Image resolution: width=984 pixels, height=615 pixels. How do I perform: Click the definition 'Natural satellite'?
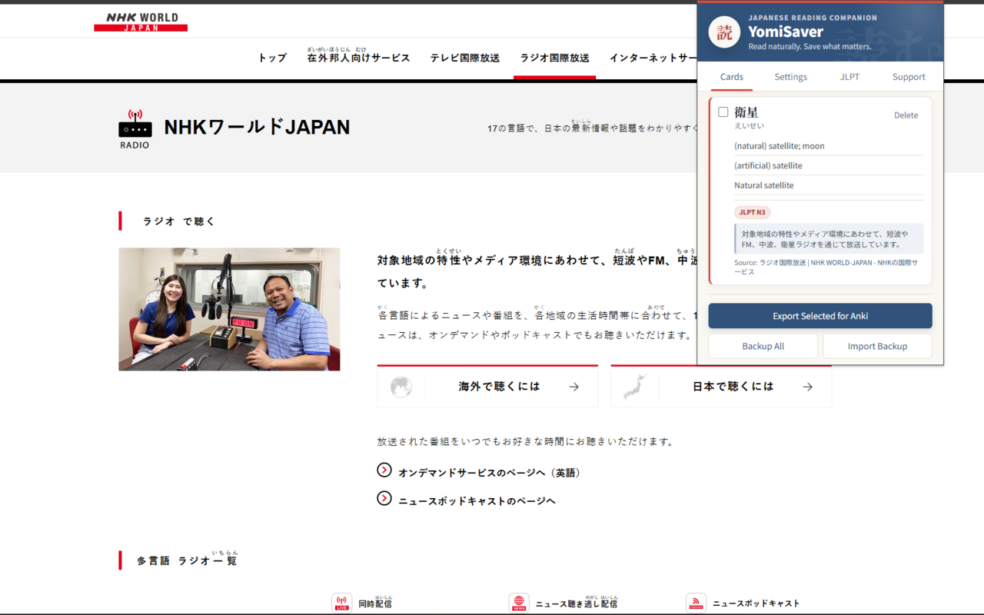[764, 185]
